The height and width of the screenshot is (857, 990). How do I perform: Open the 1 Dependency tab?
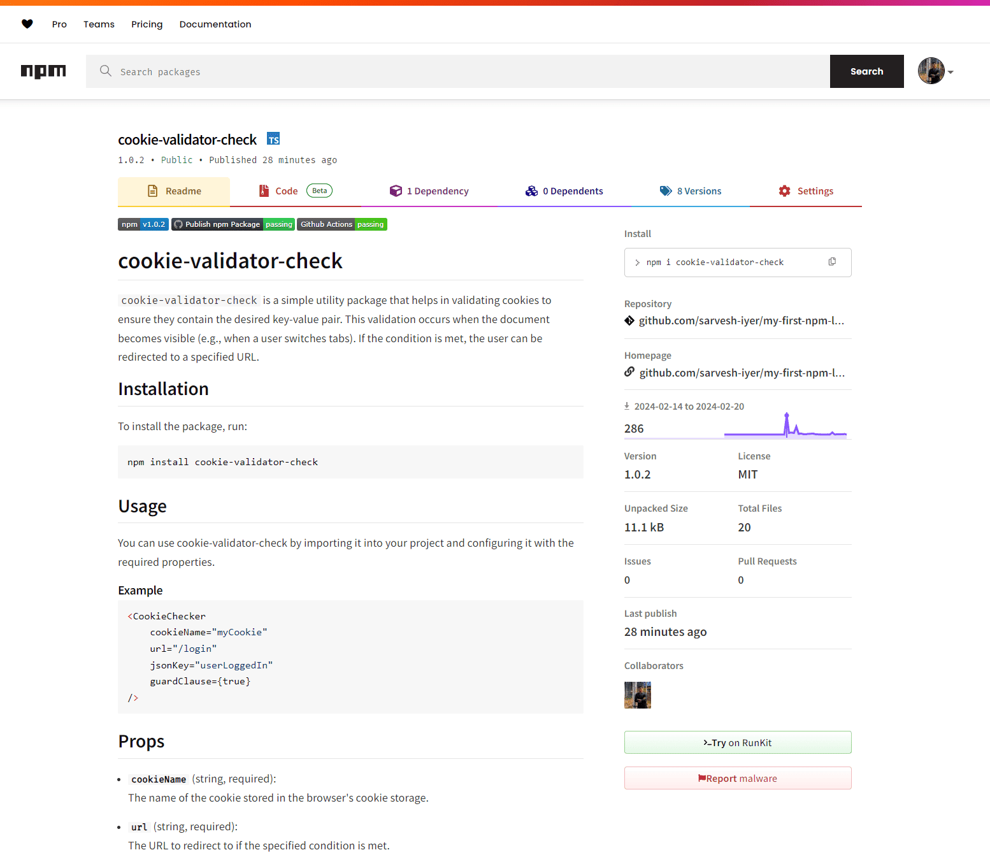[x=429, y=191]
